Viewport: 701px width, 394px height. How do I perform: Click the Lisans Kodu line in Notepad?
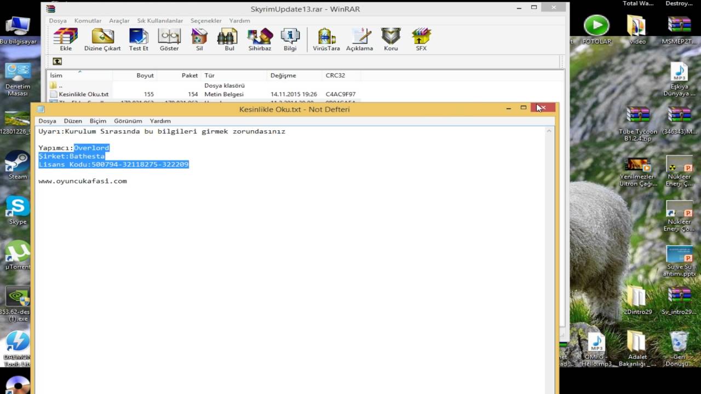113,164
